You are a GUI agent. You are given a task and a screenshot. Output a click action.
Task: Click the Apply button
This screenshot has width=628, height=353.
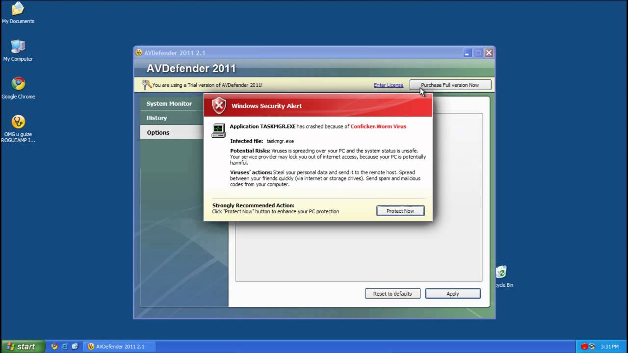[x=453, y=294]
